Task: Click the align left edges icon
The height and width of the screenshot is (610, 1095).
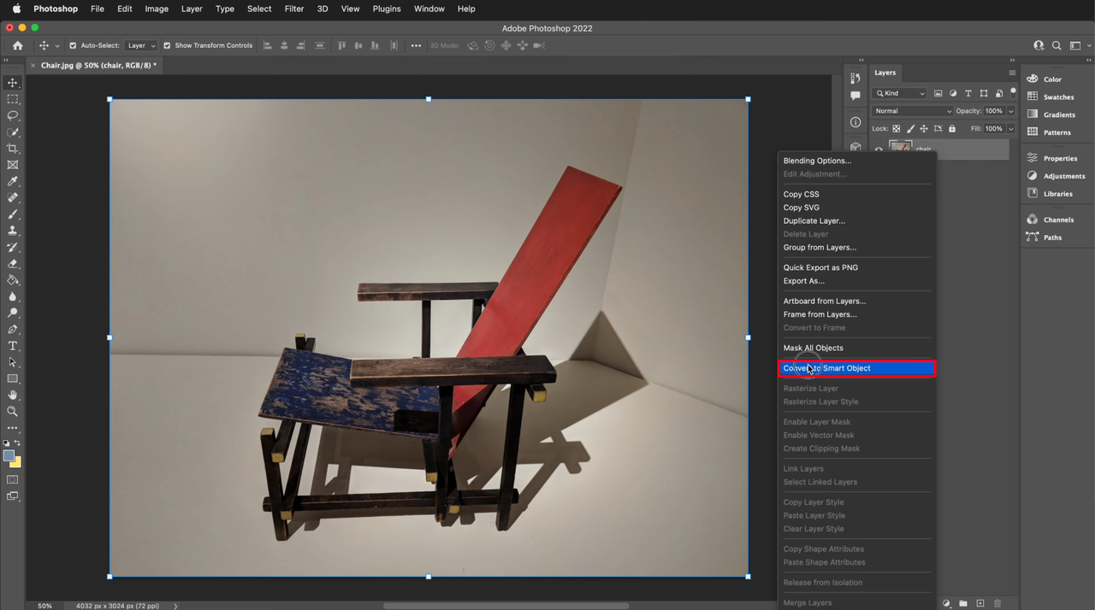Action: [x=268, y=45]
